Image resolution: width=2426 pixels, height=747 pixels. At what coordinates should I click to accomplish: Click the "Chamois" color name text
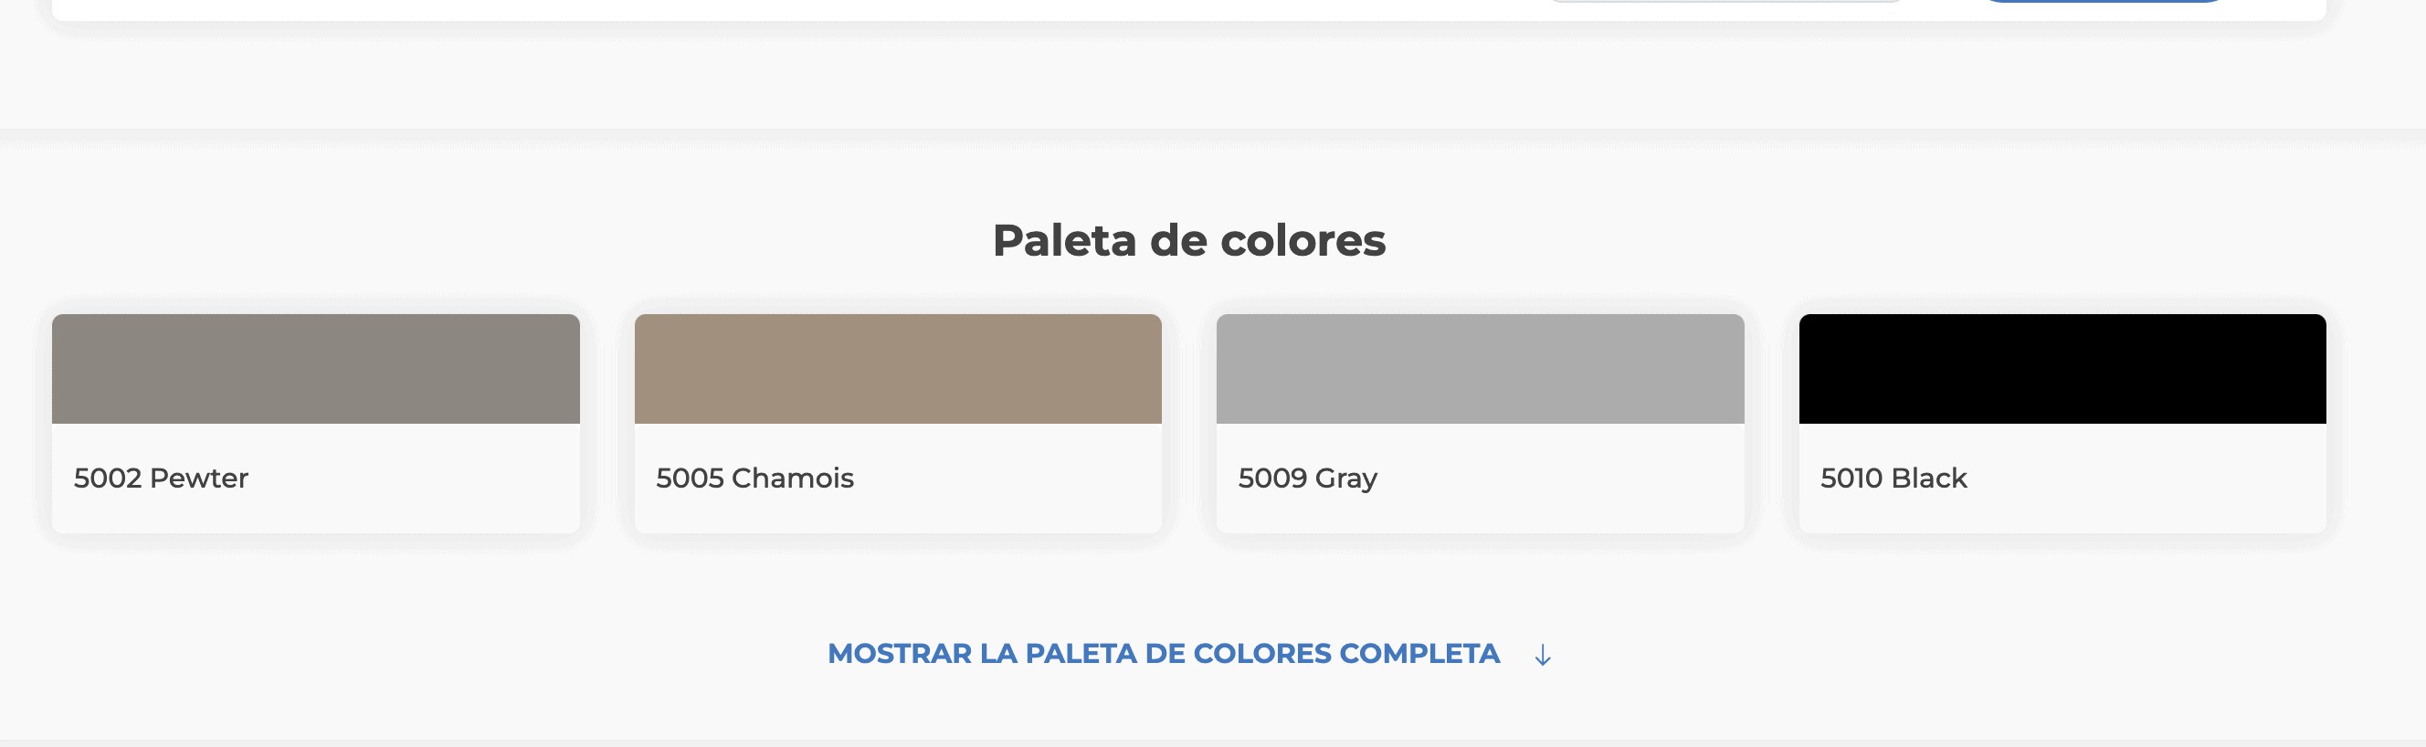[793, 478]
